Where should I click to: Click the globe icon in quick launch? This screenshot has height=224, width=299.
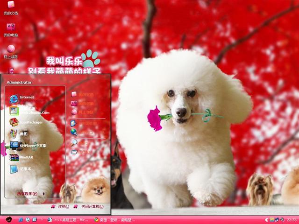tap(28, 220)
